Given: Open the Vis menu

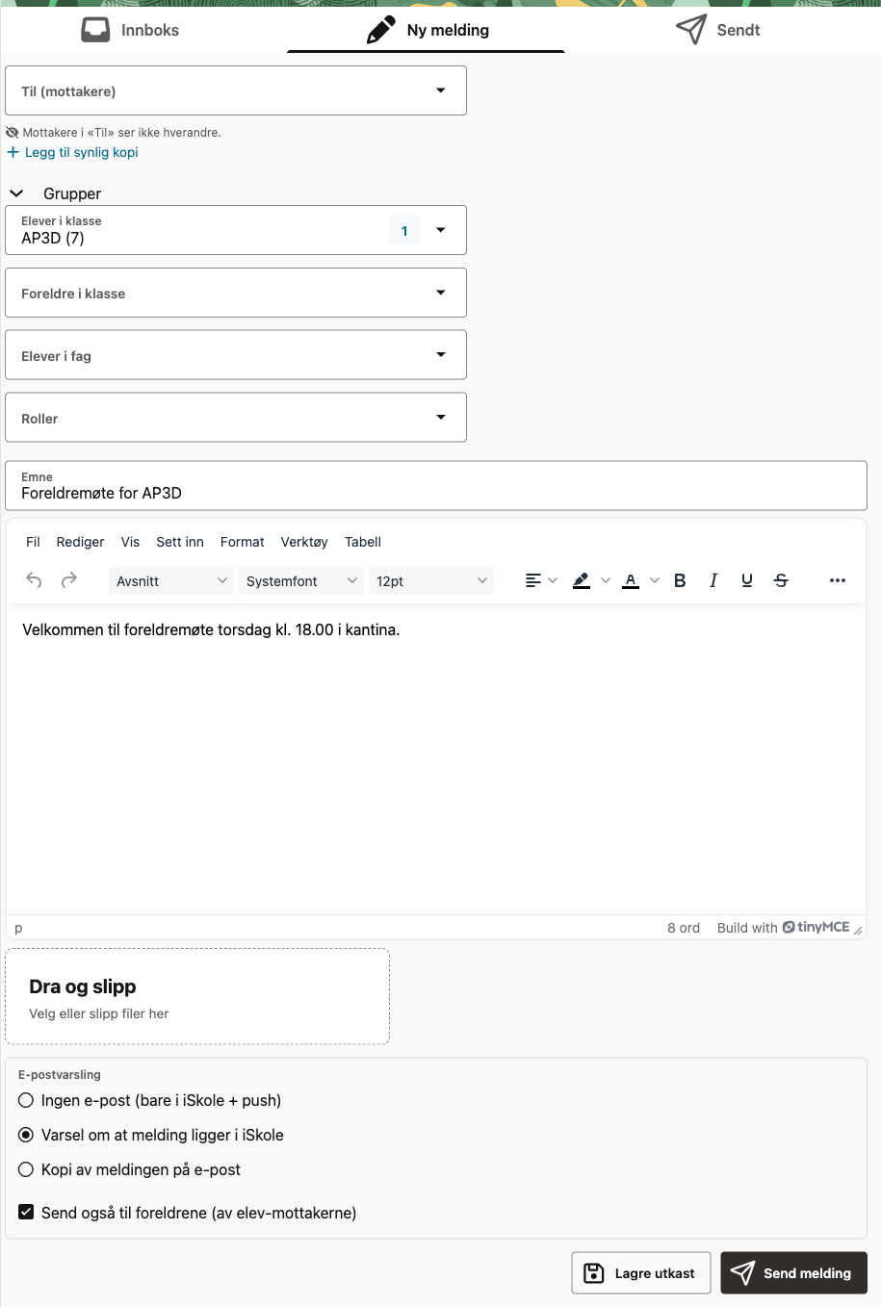Looking at the screenshot, I should tap(130, 542).
